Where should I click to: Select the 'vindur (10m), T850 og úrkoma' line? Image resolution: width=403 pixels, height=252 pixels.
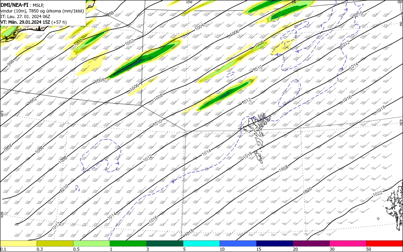(42, 11)
